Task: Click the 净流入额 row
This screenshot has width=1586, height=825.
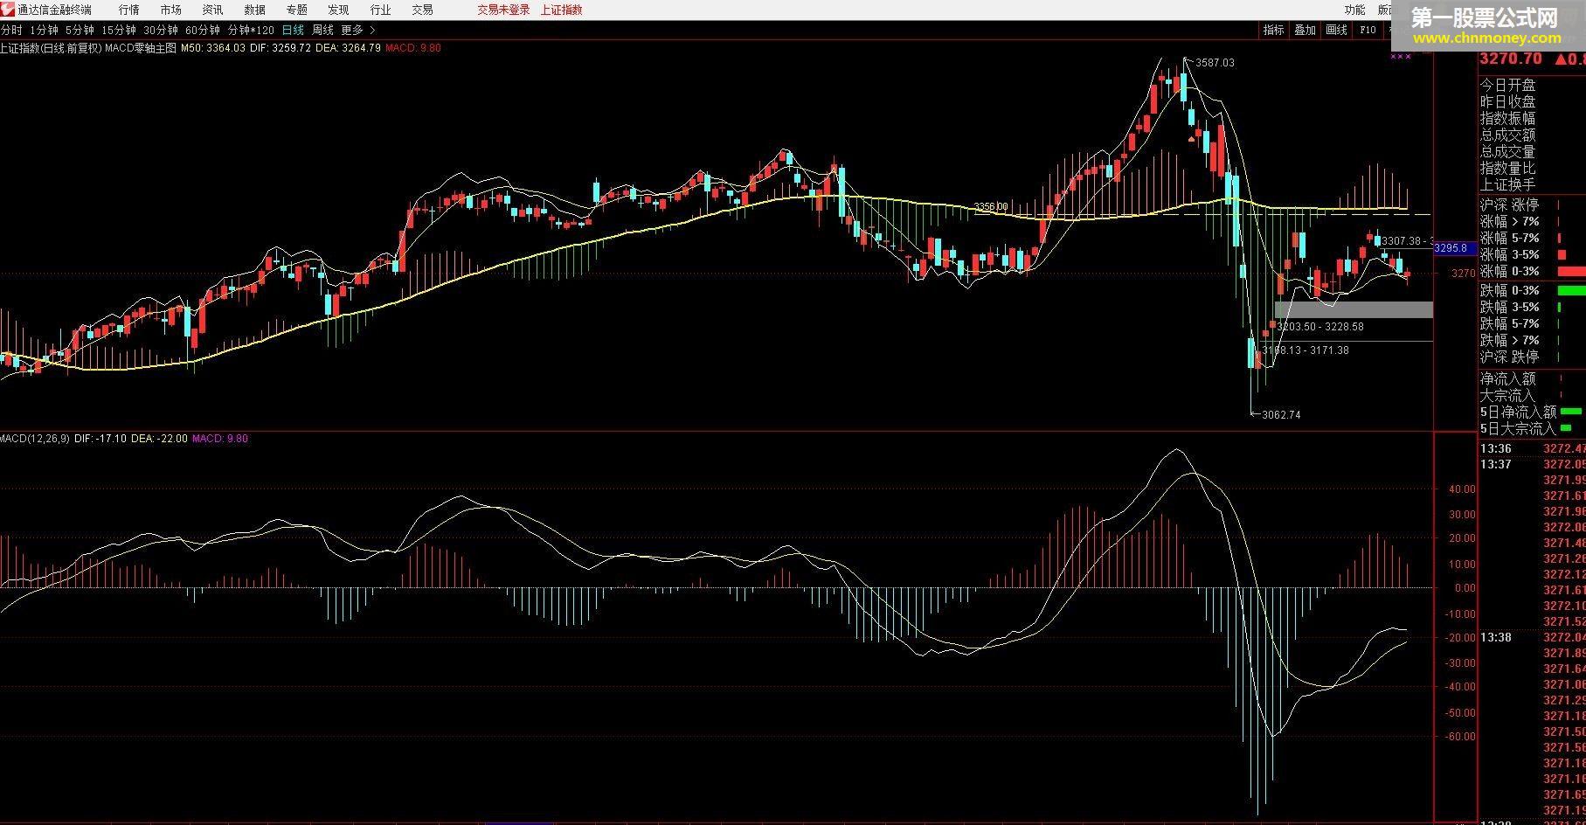Action: (1532, 378)
